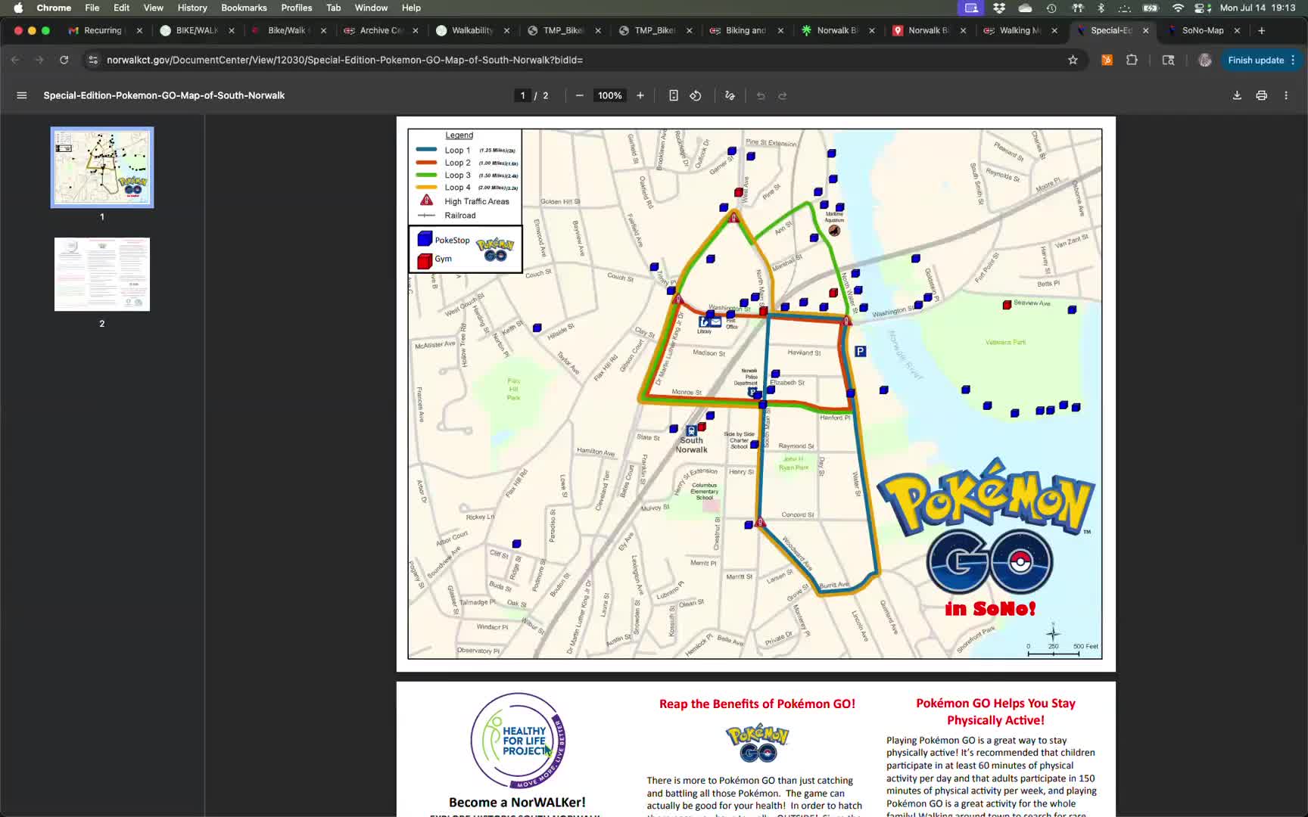This screenshot has width=1308, height=817.
Task: Click the page number input field
Action: [x=522, y=95]
